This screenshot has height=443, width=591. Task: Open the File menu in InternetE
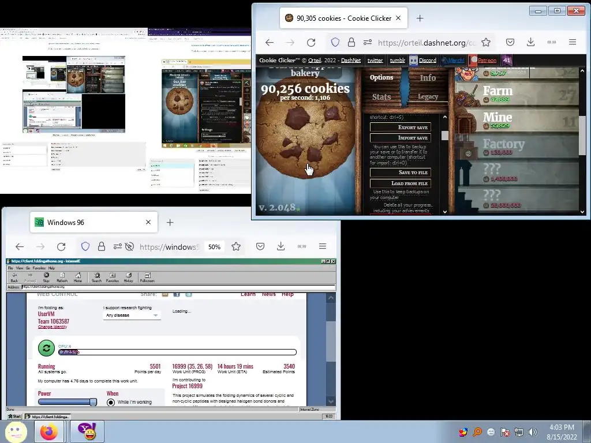point(10,268)
